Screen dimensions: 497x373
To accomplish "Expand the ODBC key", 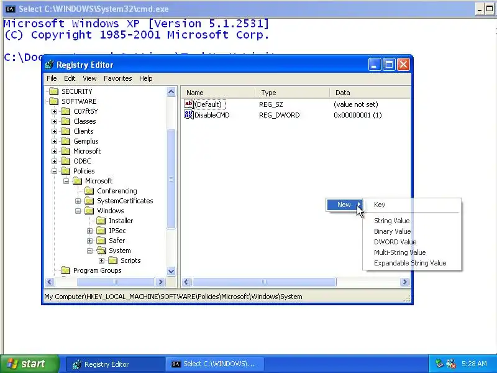I will [54, 161].
